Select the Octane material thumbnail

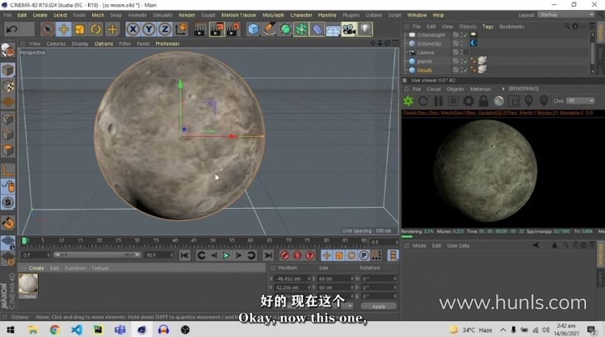[28, 284]
